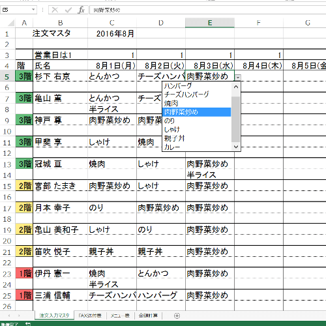Click the name cell 甲斐 享
This screenshot has height=326, width=326.
(61, 142)
